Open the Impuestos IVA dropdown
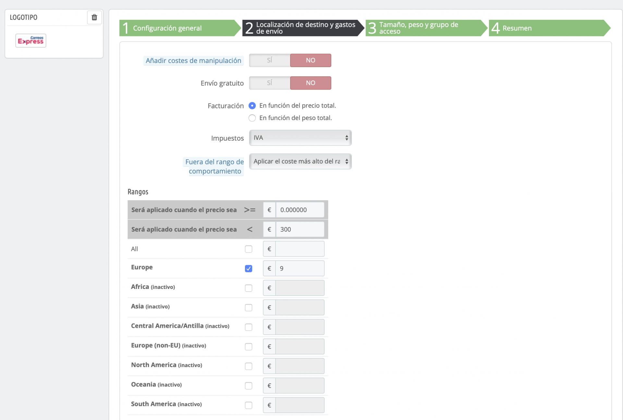The height and width of the screenshot is (420, 623). pos(300,138)
